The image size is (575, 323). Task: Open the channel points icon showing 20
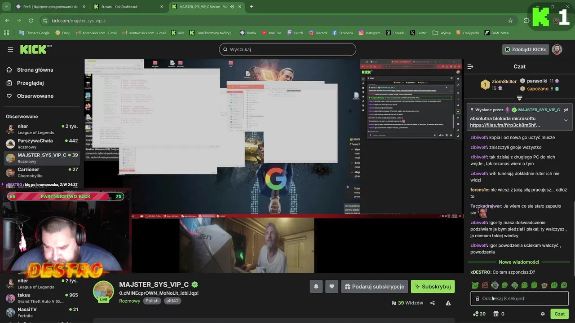click(x=479, y=314)
